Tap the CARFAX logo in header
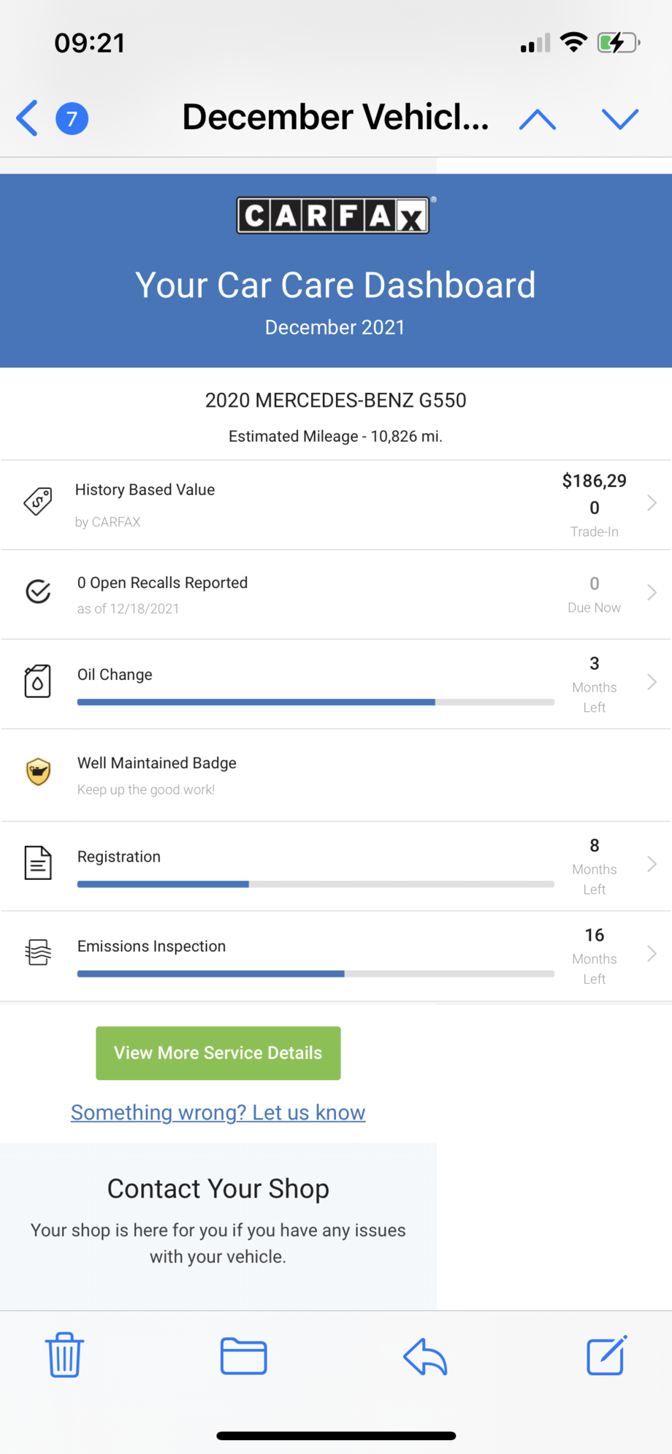 [334, 215]
